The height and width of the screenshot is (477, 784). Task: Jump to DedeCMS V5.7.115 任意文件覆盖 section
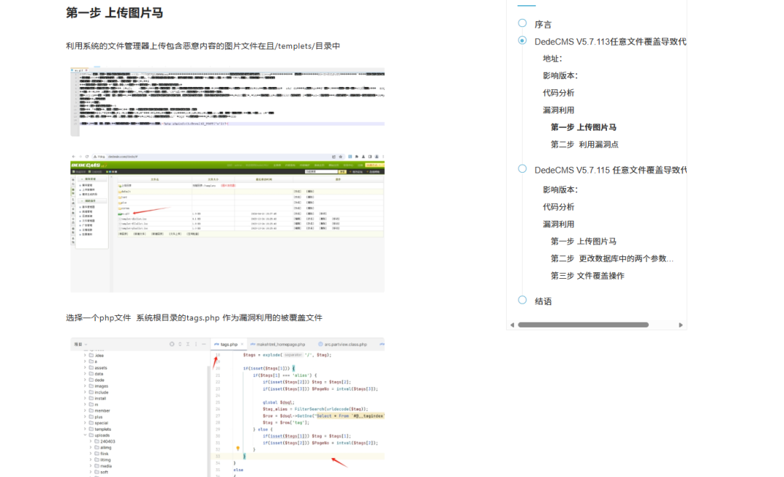610,170
